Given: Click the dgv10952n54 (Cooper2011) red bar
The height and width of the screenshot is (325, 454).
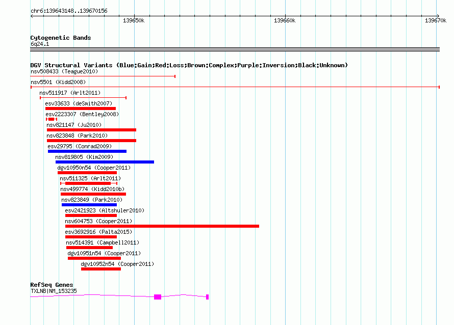Looking at the screenshot, I should point(101,269).
